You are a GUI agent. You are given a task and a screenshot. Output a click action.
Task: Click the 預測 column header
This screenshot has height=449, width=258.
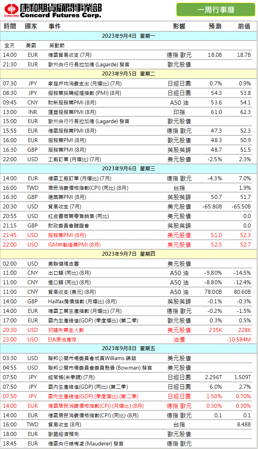pyautogui.click(x=215, y=26)
